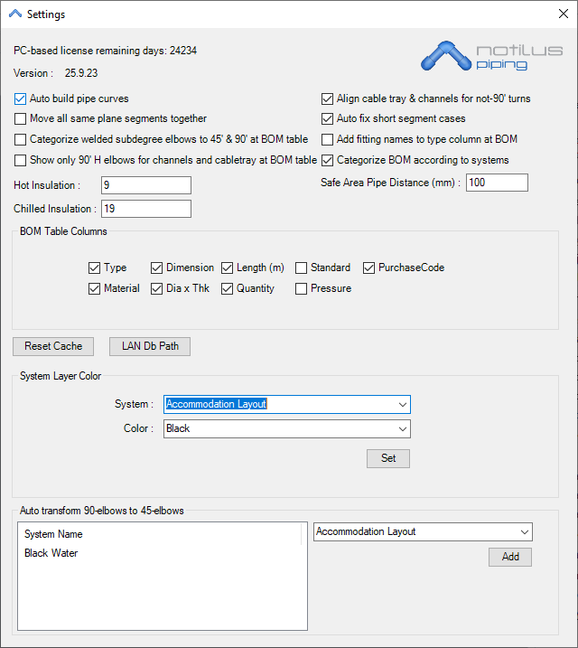Open the elbow transform system dropdown

(422, 531)
